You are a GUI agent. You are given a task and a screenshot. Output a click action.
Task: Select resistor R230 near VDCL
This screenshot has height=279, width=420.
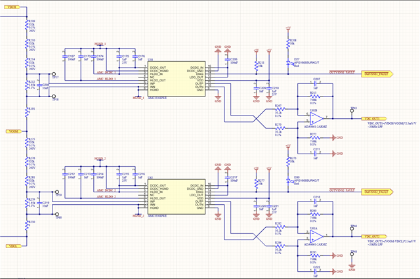click(x=26, y=225)
